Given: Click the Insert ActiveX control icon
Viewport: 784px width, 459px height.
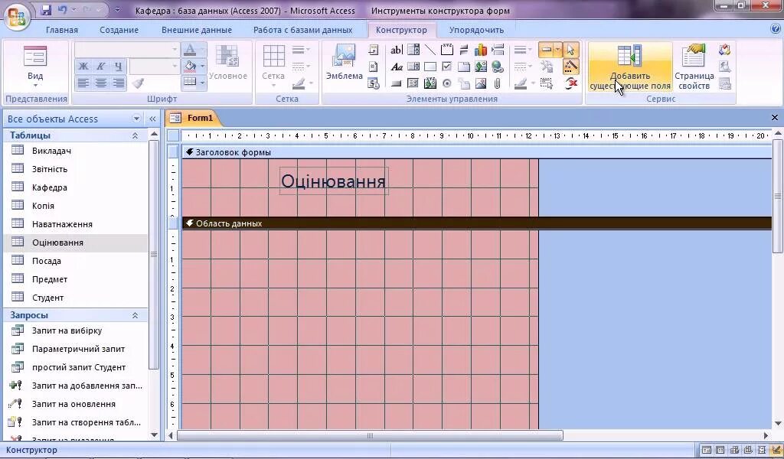Looking at the screenshot, I should (571, 83).
